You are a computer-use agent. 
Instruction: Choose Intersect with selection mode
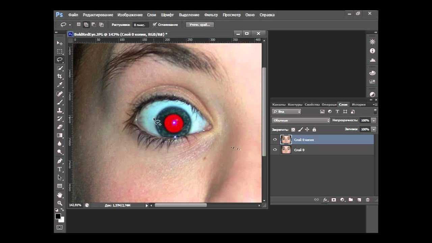[x=101, y=25]
